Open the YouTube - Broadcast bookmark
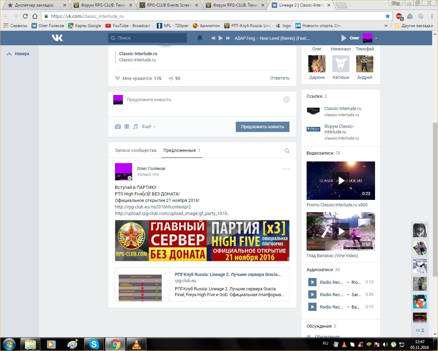Image resolution: width=438 pixels, height=351 pixels. coord(128,26)
